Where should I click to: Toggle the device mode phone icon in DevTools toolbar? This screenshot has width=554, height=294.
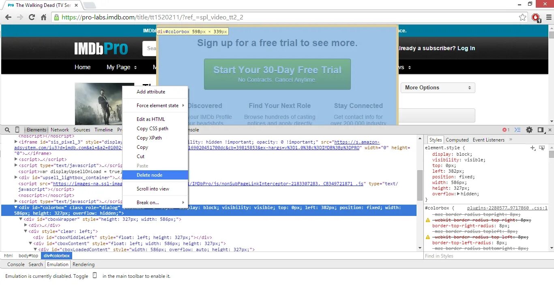17,130
